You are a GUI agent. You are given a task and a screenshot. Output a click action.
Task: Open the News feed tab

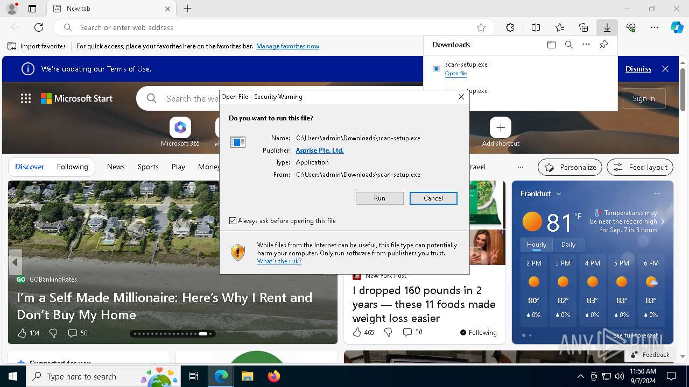116,167
